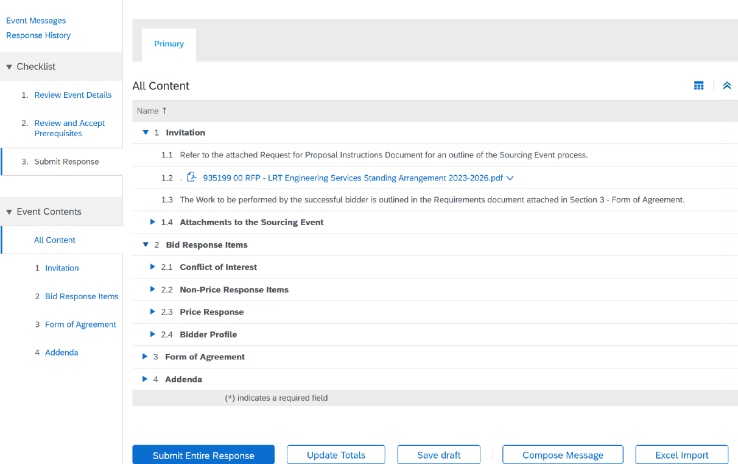The image size is (738, 464).
Task: Go to Addenda in sidebar contents
Action: tap(61, 353)
